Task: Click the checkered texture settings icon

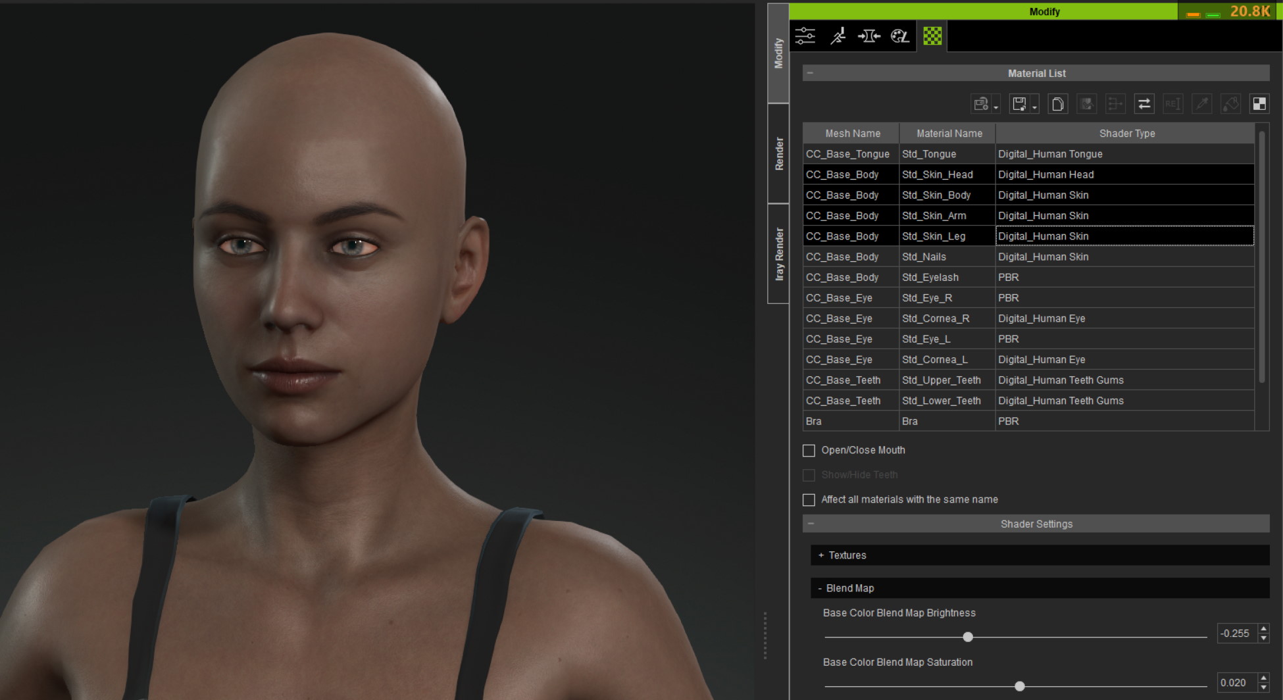Action: click(x=1259, y=104)
